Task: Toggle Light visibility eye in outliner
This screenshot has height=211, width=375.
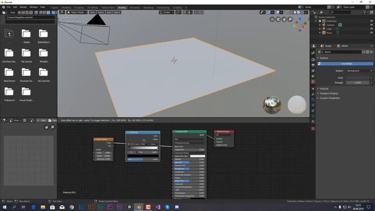Action: coord(371,29)
